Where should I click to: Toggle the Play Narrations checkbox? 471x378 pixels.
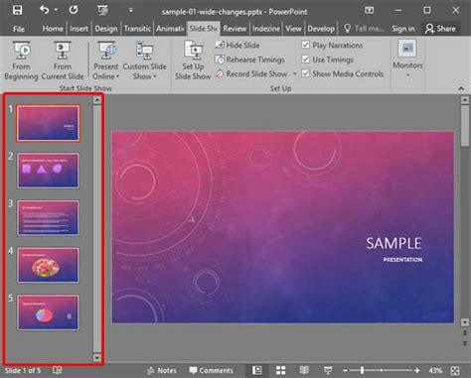[x=306, y=45]
